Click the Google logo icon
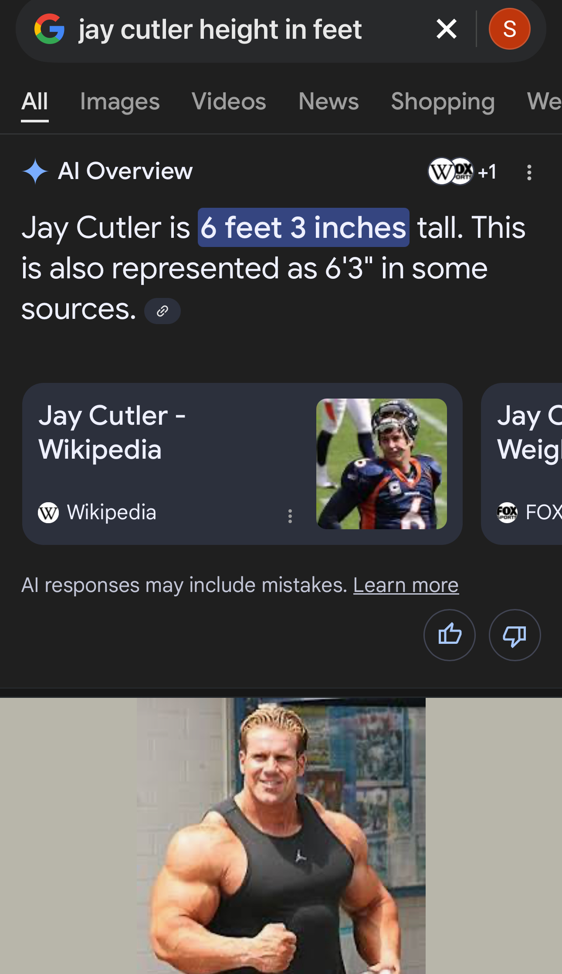562x974 pixels. 50,29
